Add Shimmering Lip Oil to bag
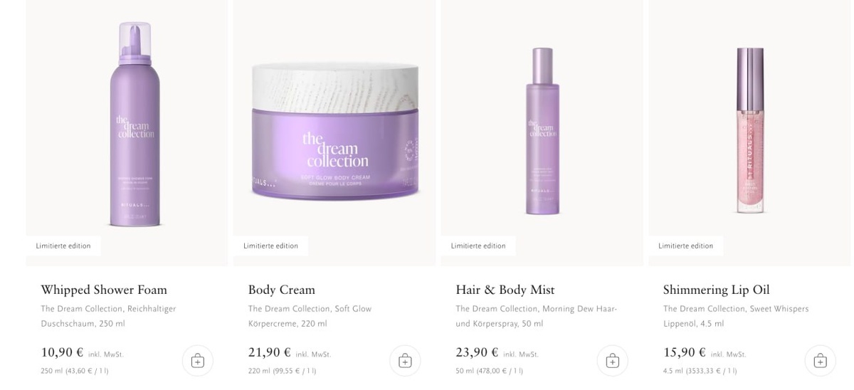Screen dimensions: 854x390 click(820, 361)
